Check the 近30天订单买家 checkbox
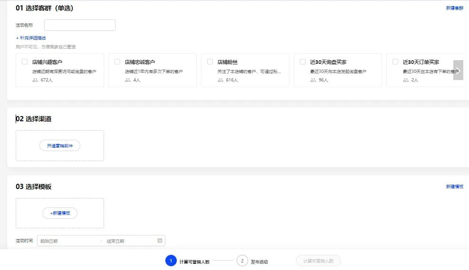 pyautogui.click(x=395, y=62)
